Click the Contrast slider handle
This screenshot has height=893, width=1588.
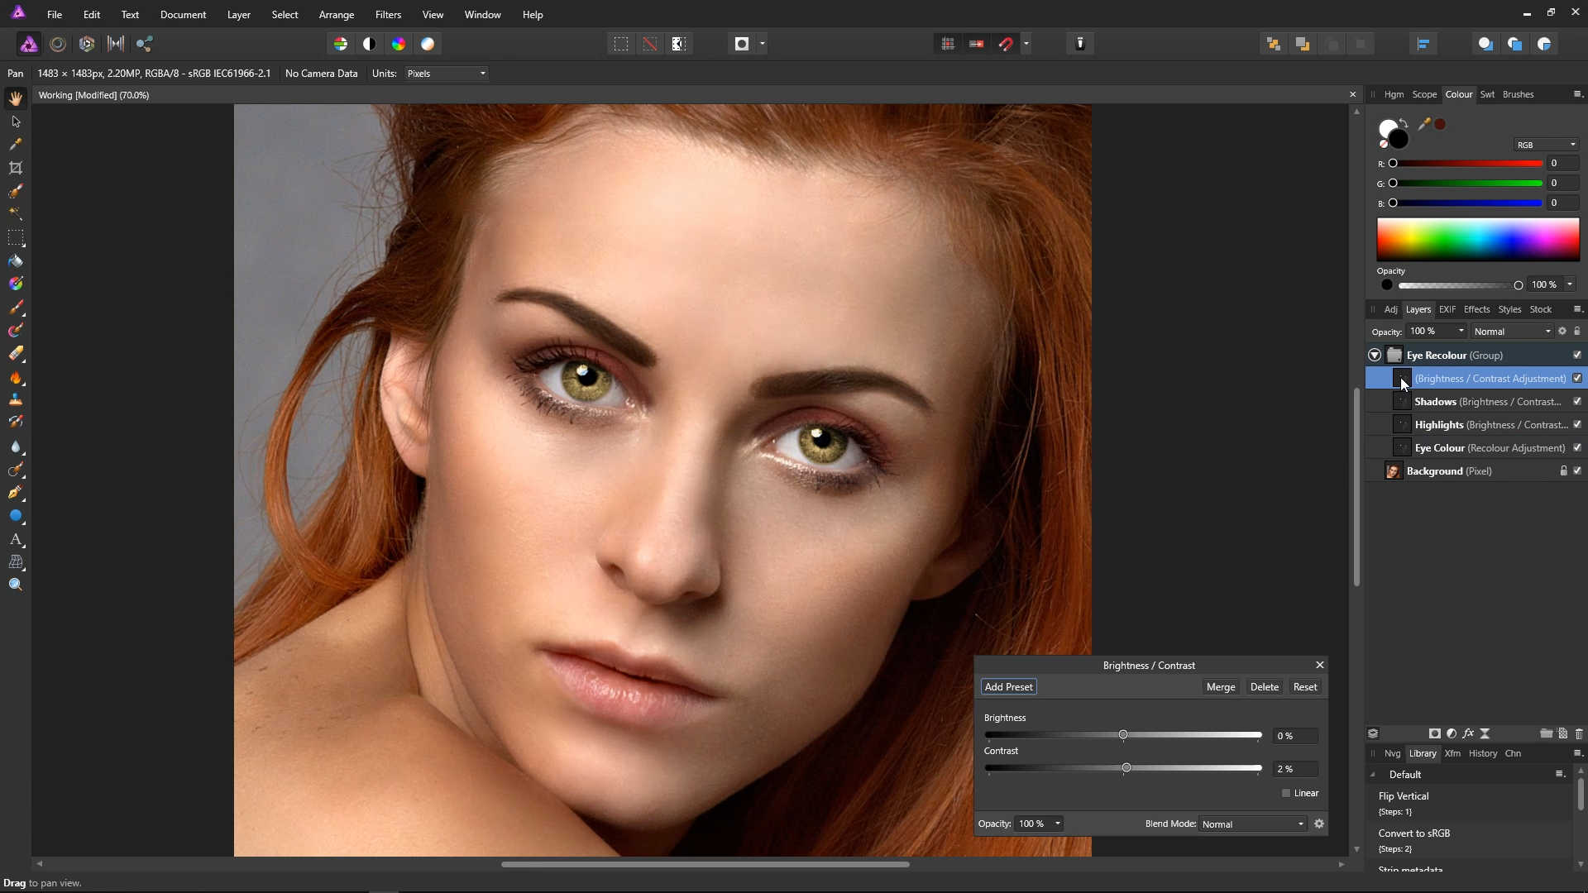pyautogui.click(x=1126, y=768)
